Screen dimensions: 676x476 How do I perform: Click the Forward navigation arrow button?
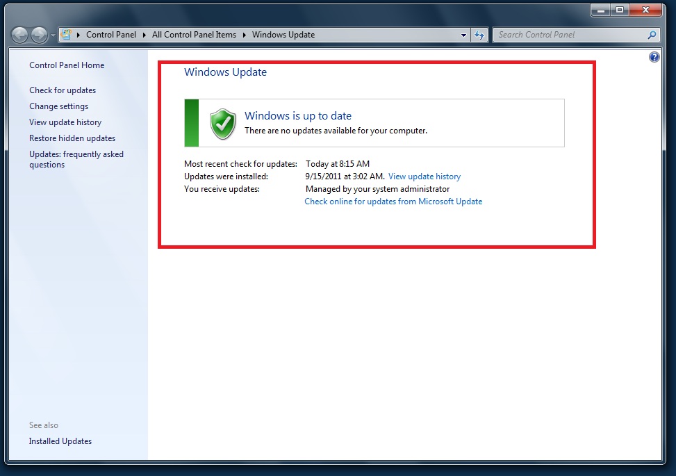39,35
